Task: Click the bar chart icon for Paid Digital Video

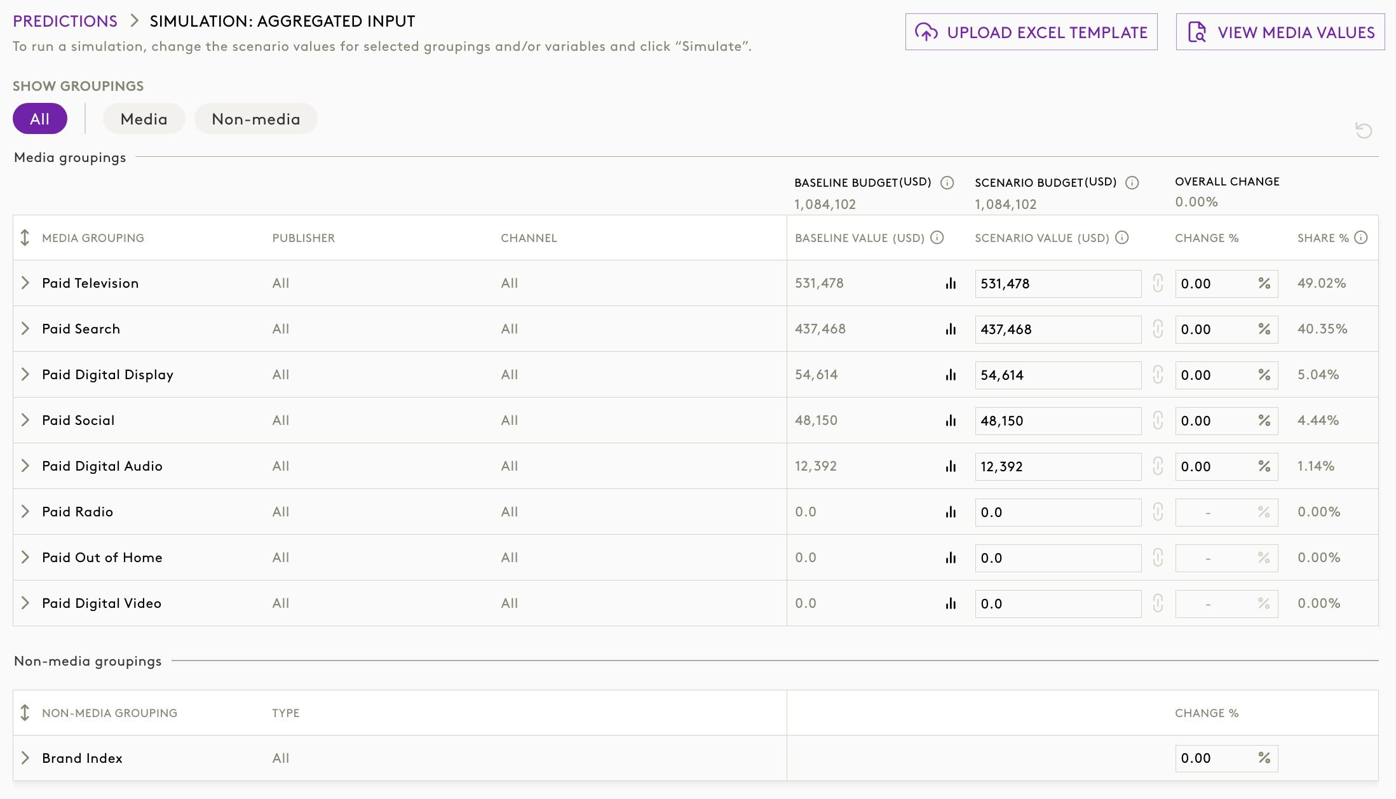Action: [x=951, y=603]
